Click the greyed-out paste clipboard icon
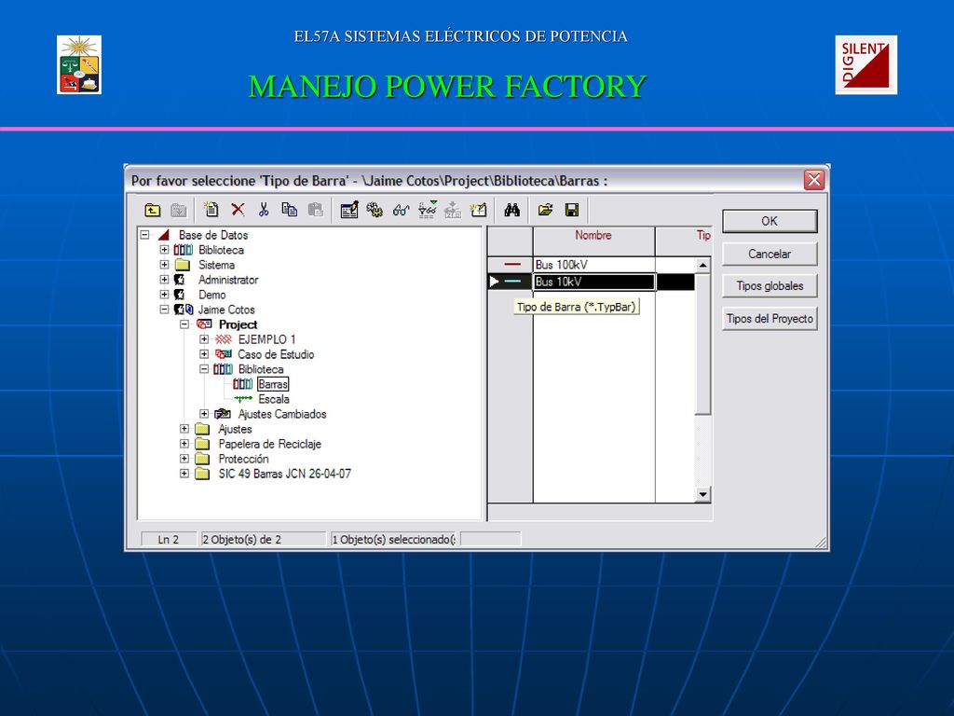Viewport: 954px width, 716px height. pos(315,210)
